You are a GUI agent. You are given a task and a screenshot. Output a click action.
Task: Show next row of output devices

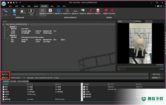(37, 15)
